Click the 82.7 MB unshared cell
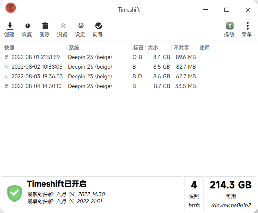 [186, 67]
